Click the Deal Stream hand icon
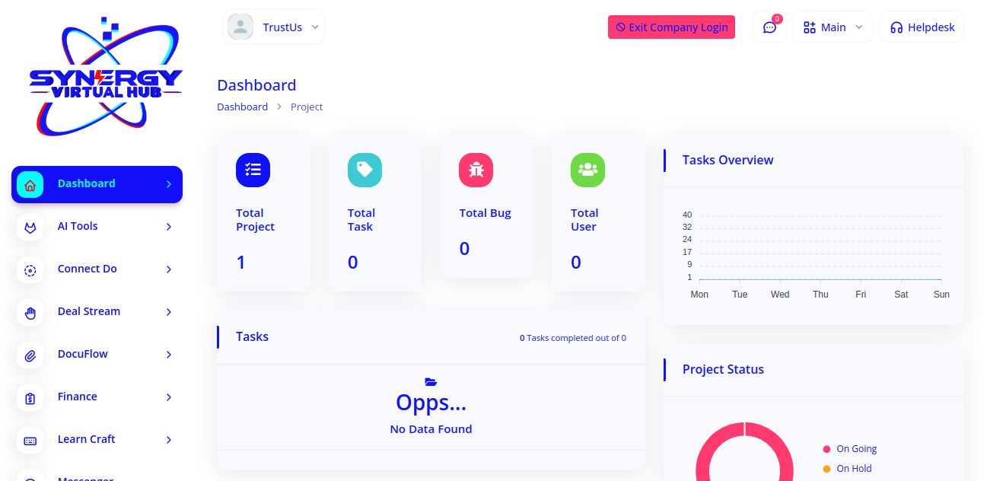 (30, 312)
